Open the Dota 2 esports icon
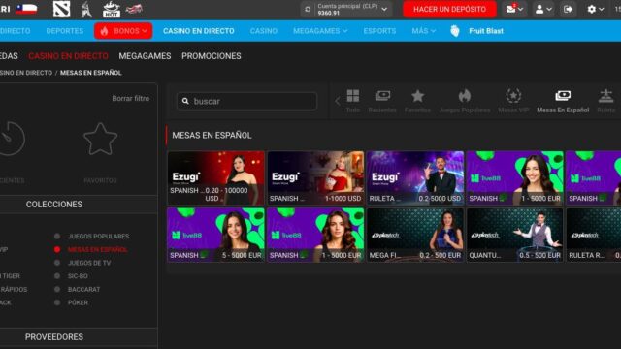 click(x=61, y=9)
